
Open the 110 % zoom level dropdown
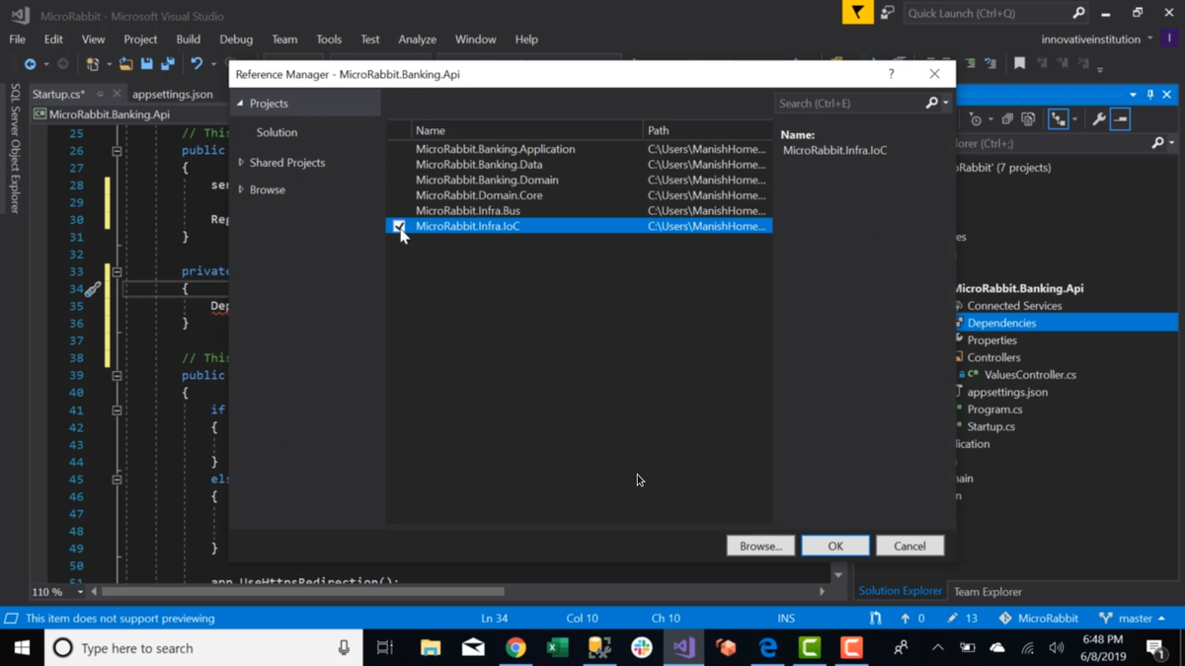(x=79, y=592)
